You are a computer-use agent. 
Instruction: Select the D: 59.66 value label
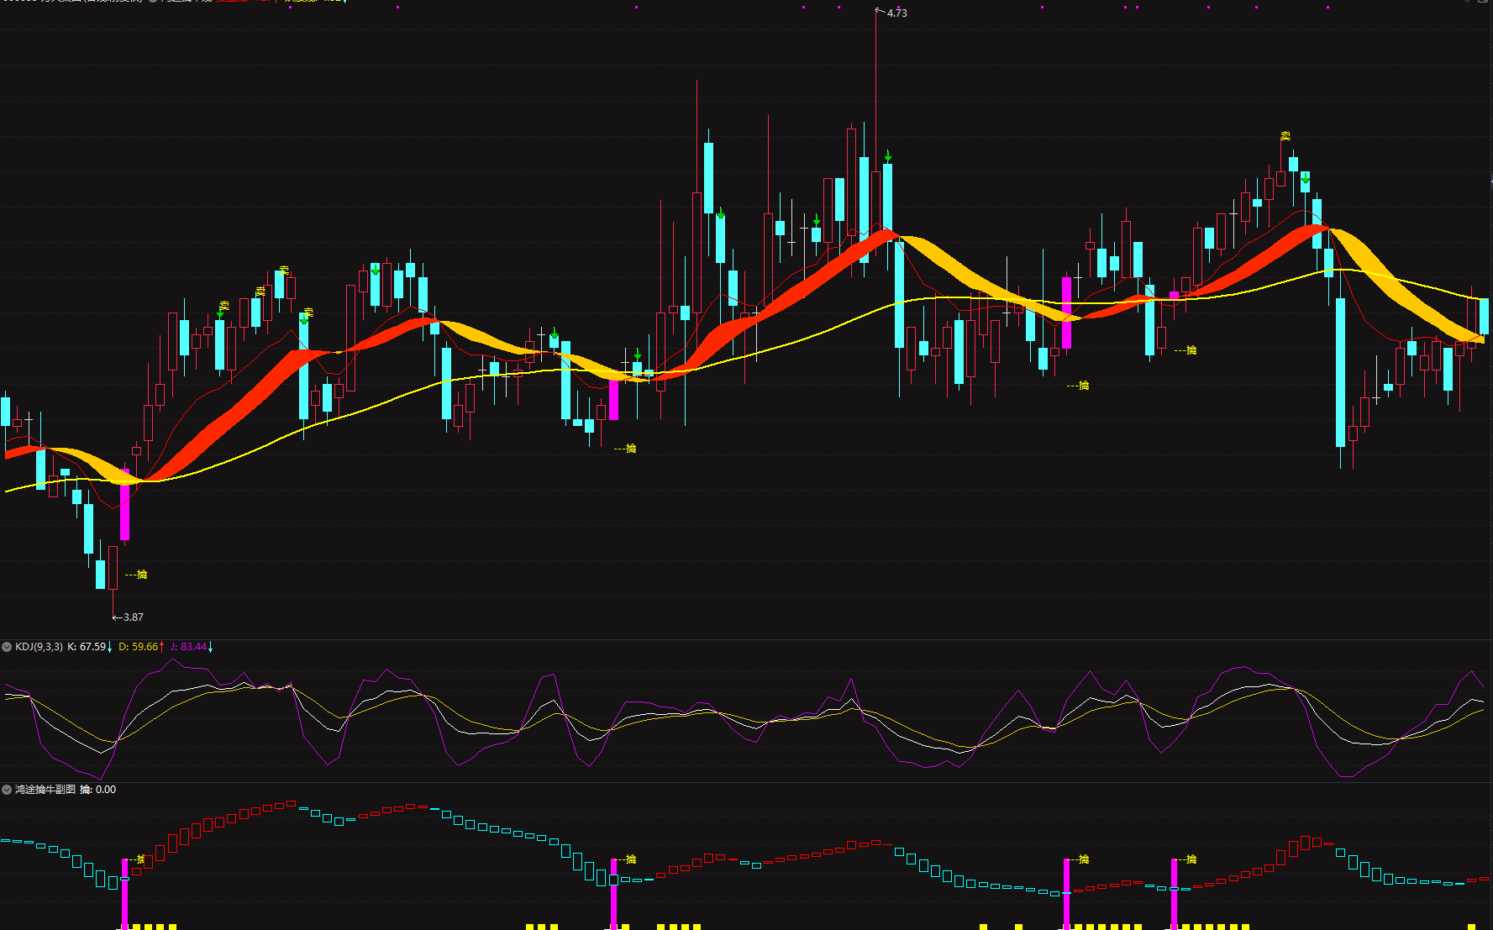pyautogui.click(x=138, y=647)
